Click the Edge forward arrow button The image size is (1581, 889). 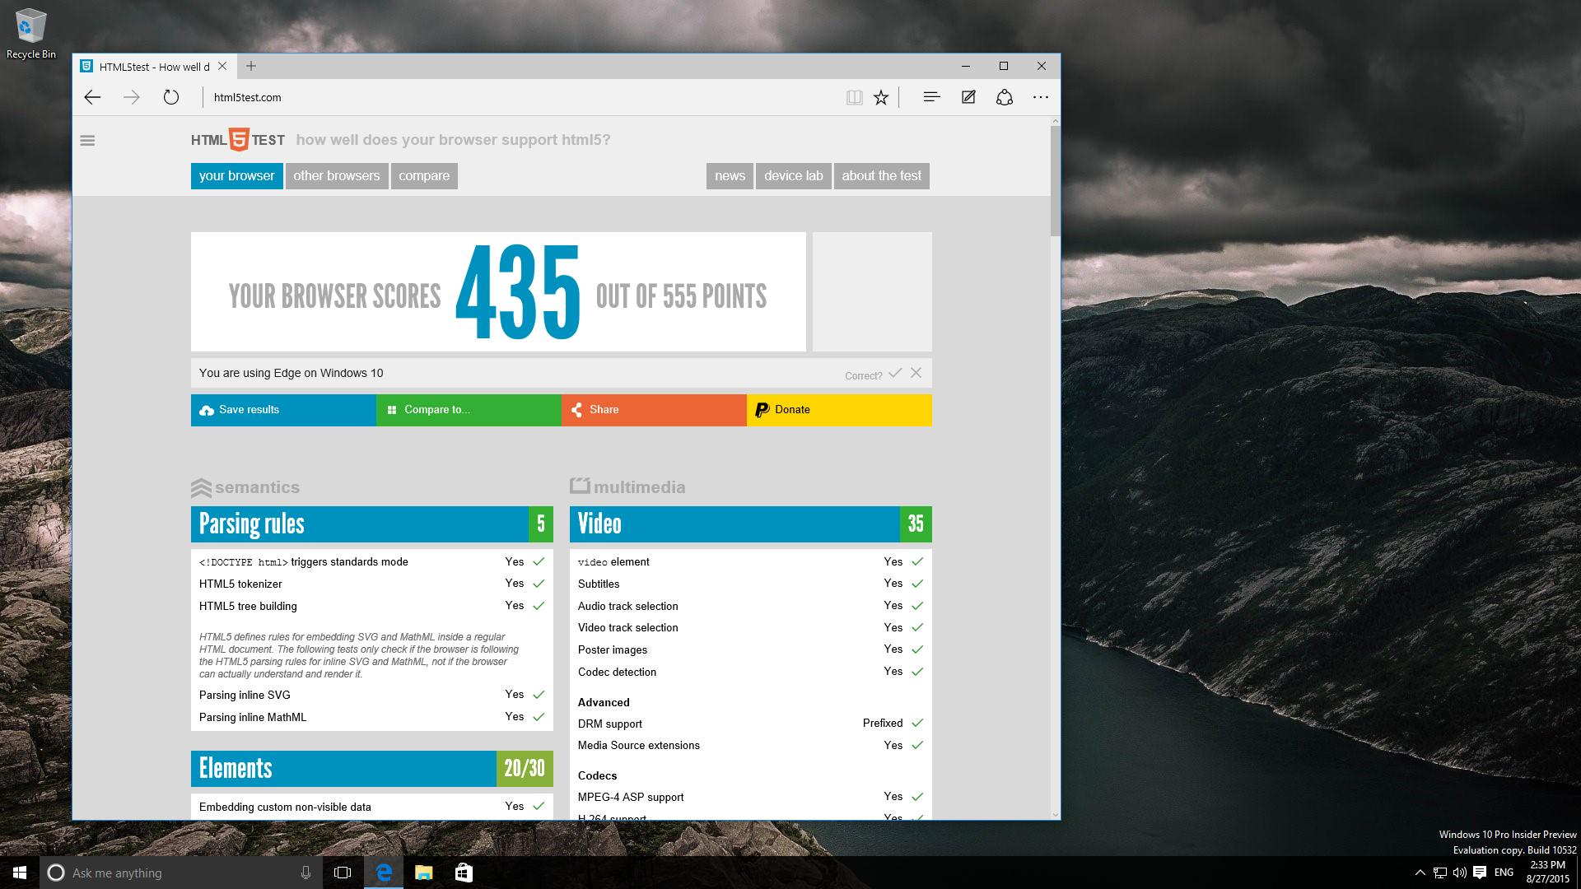click(x=132, y=97)
